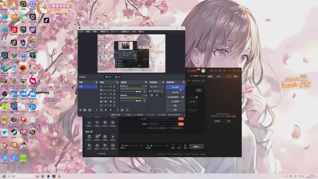This screenshot has height=179, width=318.
Task: Pop out the 控制按钮 dock panel
Action: click(x=184, y=82)
